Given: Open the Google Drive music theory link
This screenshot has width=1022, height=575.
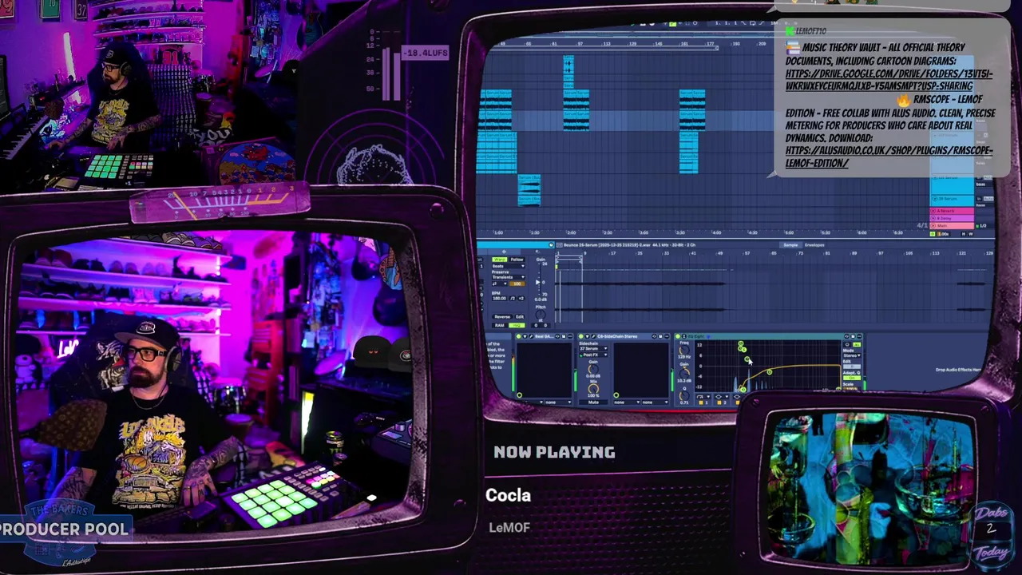Looking at the screenshot, I should pyautogui.click(x=889, y=80).
